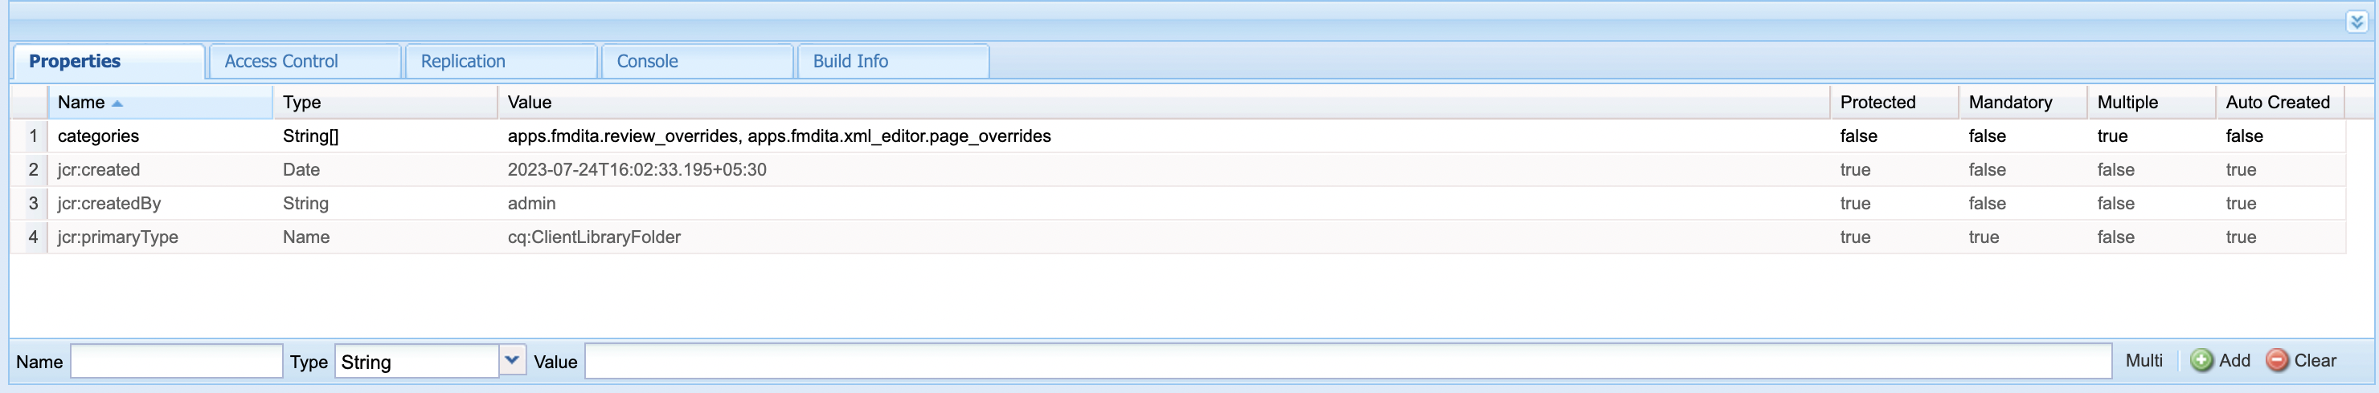This screenshot has height=393, width=2379.
Task: Click the red Clear minus icon
Action: pos(2276,361)
